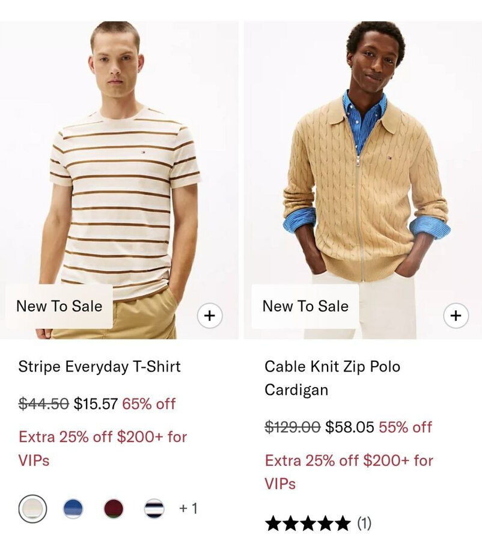View the tan cable knit cardigan photo
This screenshot has height=541, width=482.
pos(364,168)
